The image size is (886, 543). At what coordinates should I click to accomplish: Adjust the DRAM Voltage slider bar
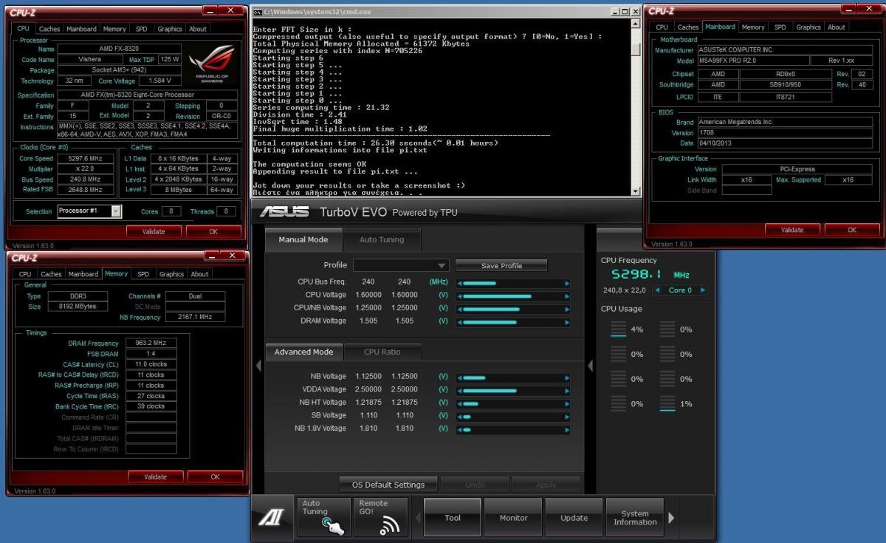(x=513, y=322)
